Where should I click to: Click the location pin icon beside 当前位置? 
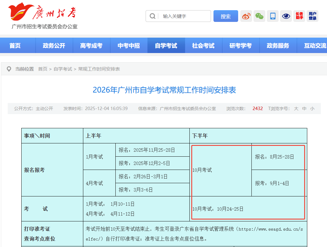[x=9, y=69]
